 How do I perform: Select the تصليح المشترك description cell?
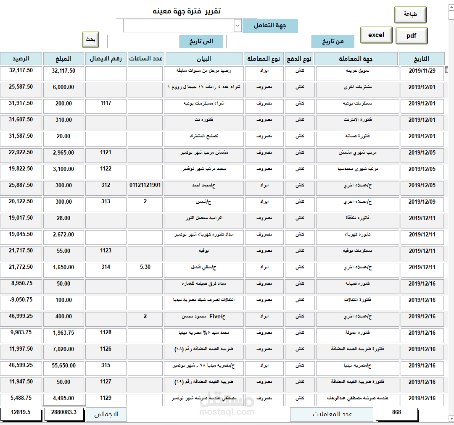click(204, 139)
